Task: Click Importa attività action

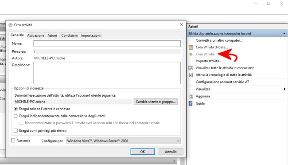Action: (x=209, y=61)
